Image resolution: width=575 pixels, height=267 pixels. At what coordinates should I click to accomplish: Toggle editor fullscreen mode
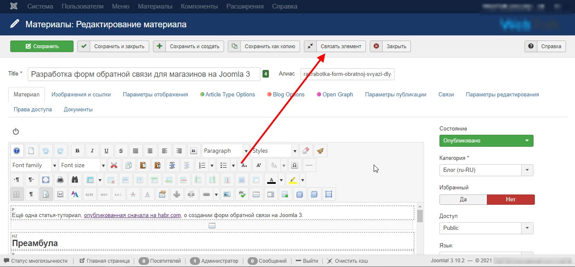pyautogui.click(x=45, y=180)
